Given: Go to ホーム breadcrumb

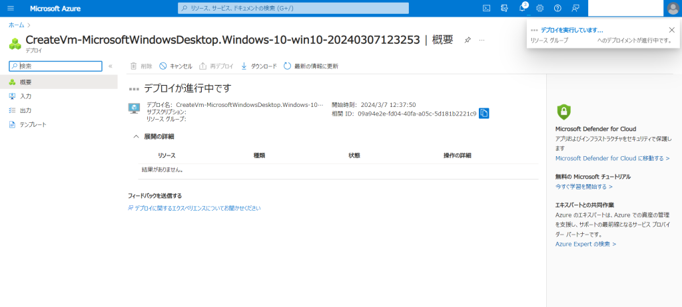Looking at the screenshot, I should point(17,25).
